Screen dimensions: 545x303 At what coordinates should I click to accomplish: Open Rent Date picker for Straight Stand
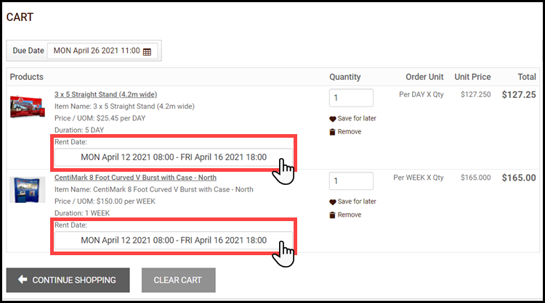pos(174,157)
